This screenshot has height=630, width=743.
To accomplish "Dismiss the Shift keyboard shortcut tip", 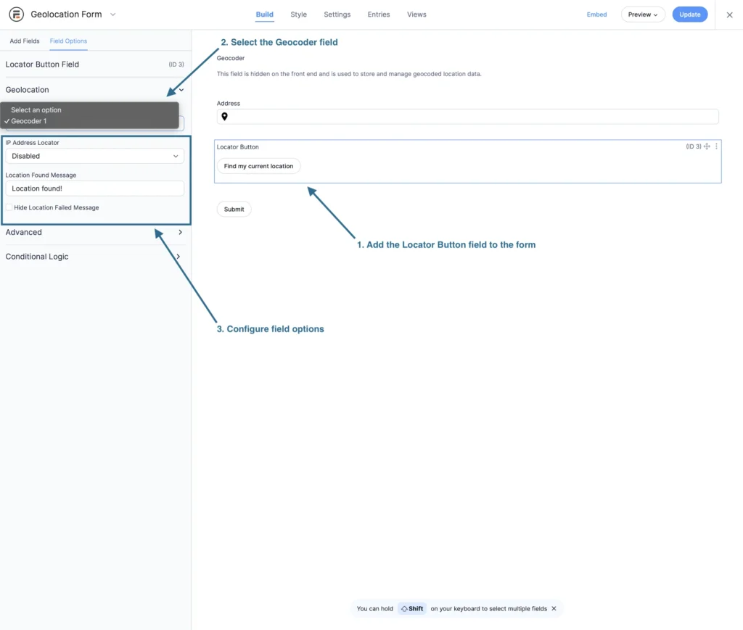I will click(x=554, y=608).
